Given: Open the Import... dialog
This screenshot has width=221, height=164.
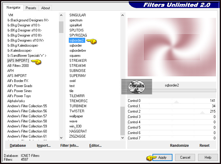Looking at the screenshot, I should coord(44,146).
